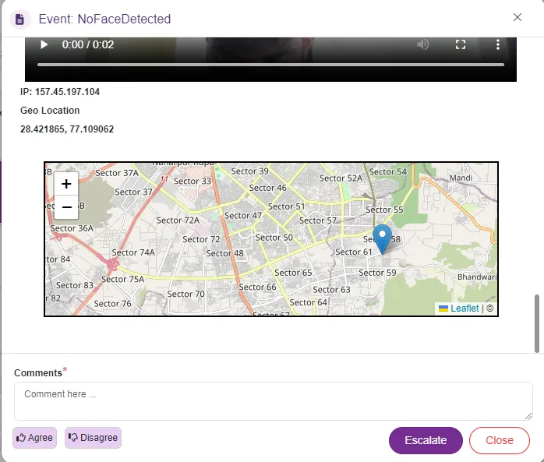
Task: Mute the video volume
Action: coord(422,44)
